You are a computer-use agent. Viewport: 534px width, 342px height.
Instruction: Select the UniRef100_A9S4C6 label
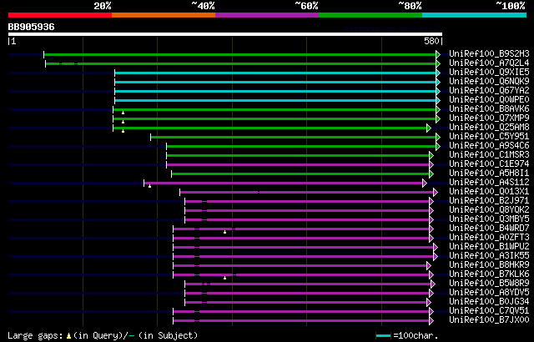pos(489,146)
